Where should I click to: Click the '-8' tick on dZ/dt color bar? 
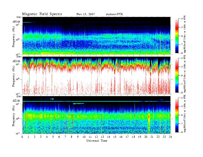coord(181,132)
